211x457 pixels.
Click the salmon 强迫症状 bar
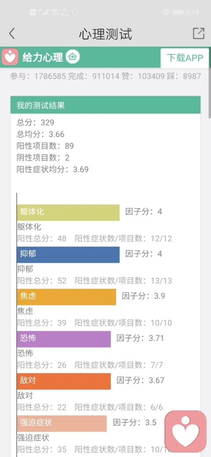[62, 424]
